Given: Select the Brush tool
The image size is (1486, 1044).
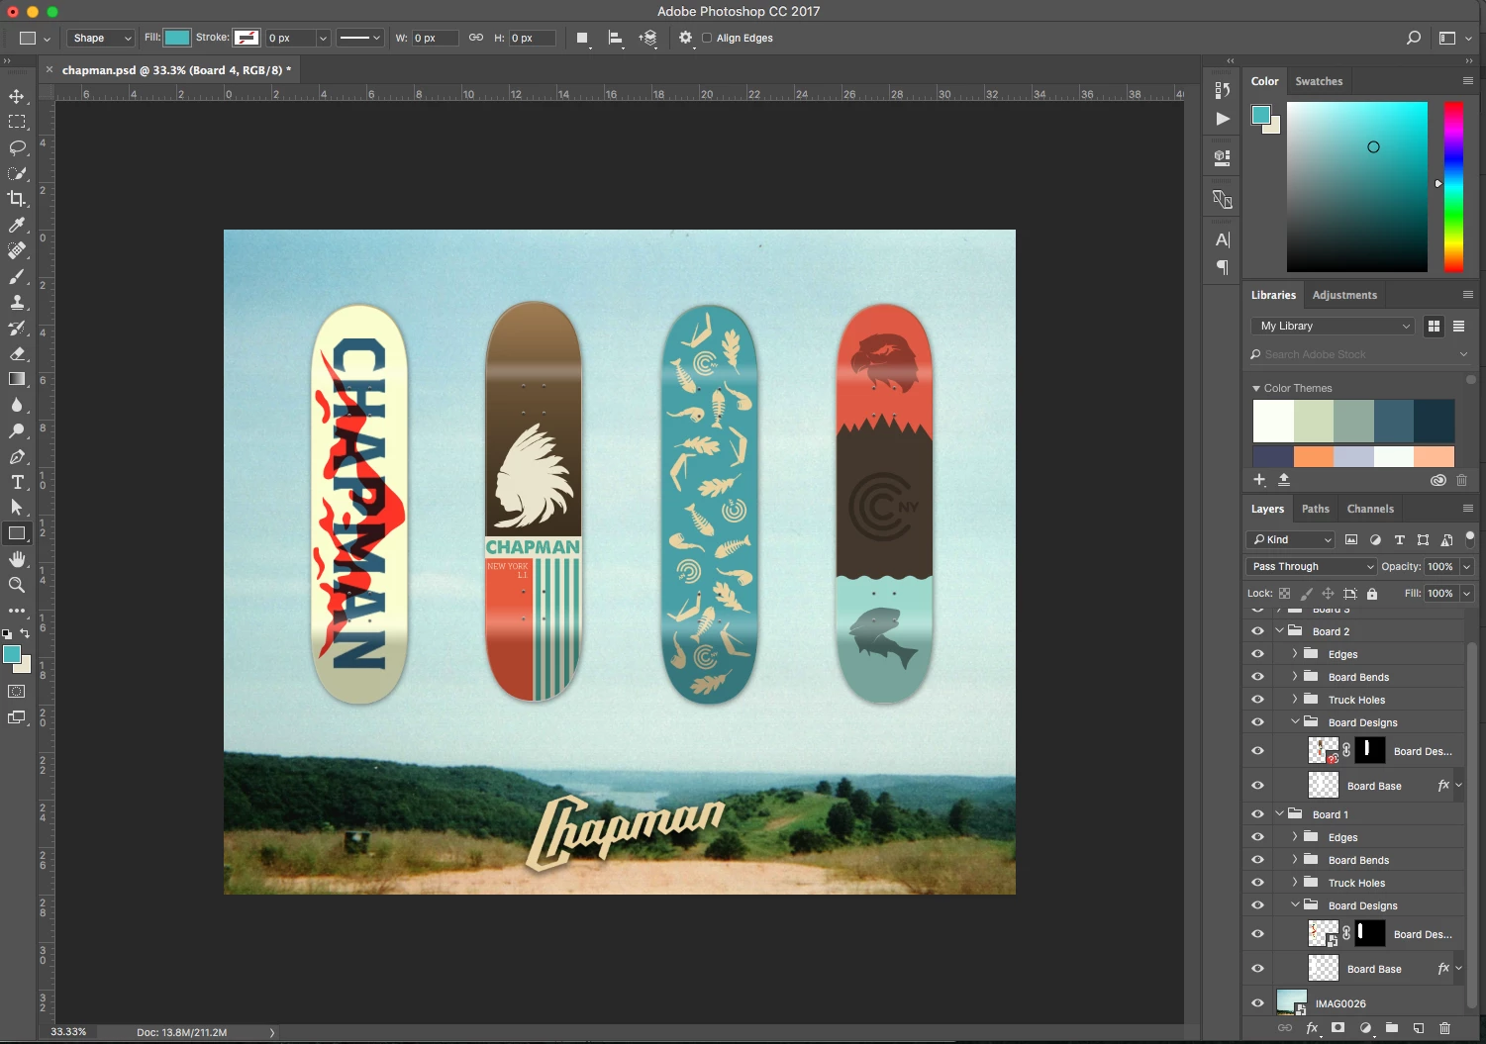Looking at the screenshot, I should (17, 276).
